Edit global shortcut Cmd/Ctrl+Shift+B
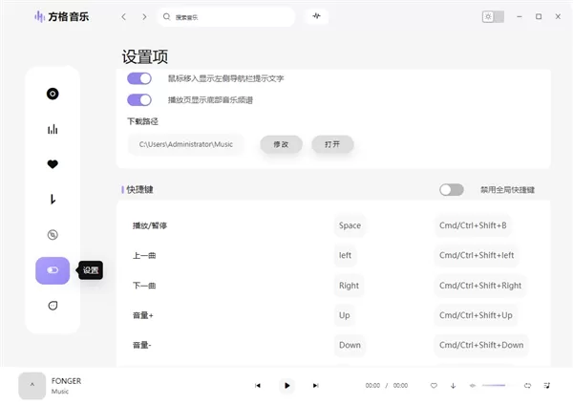 [473, 225]
